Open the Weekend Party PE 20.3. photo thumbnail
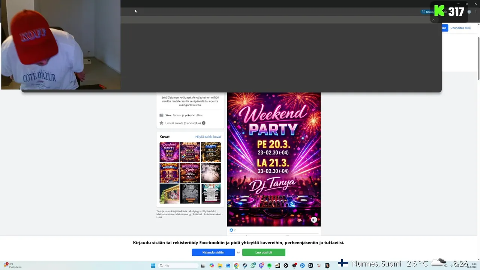The width and height of the screenshot is (480, 270). tap(169, 152)
